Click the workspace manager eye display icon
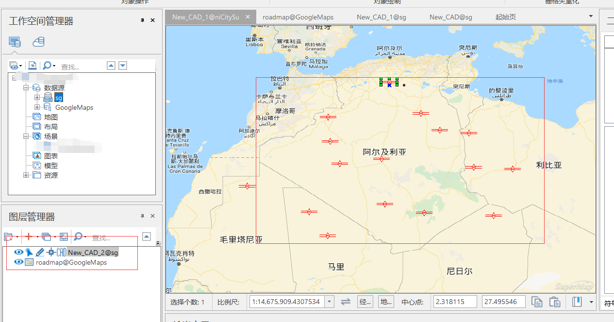Image resolution: width=614 pixels, height=322 pixels. [x=13, y=66]
